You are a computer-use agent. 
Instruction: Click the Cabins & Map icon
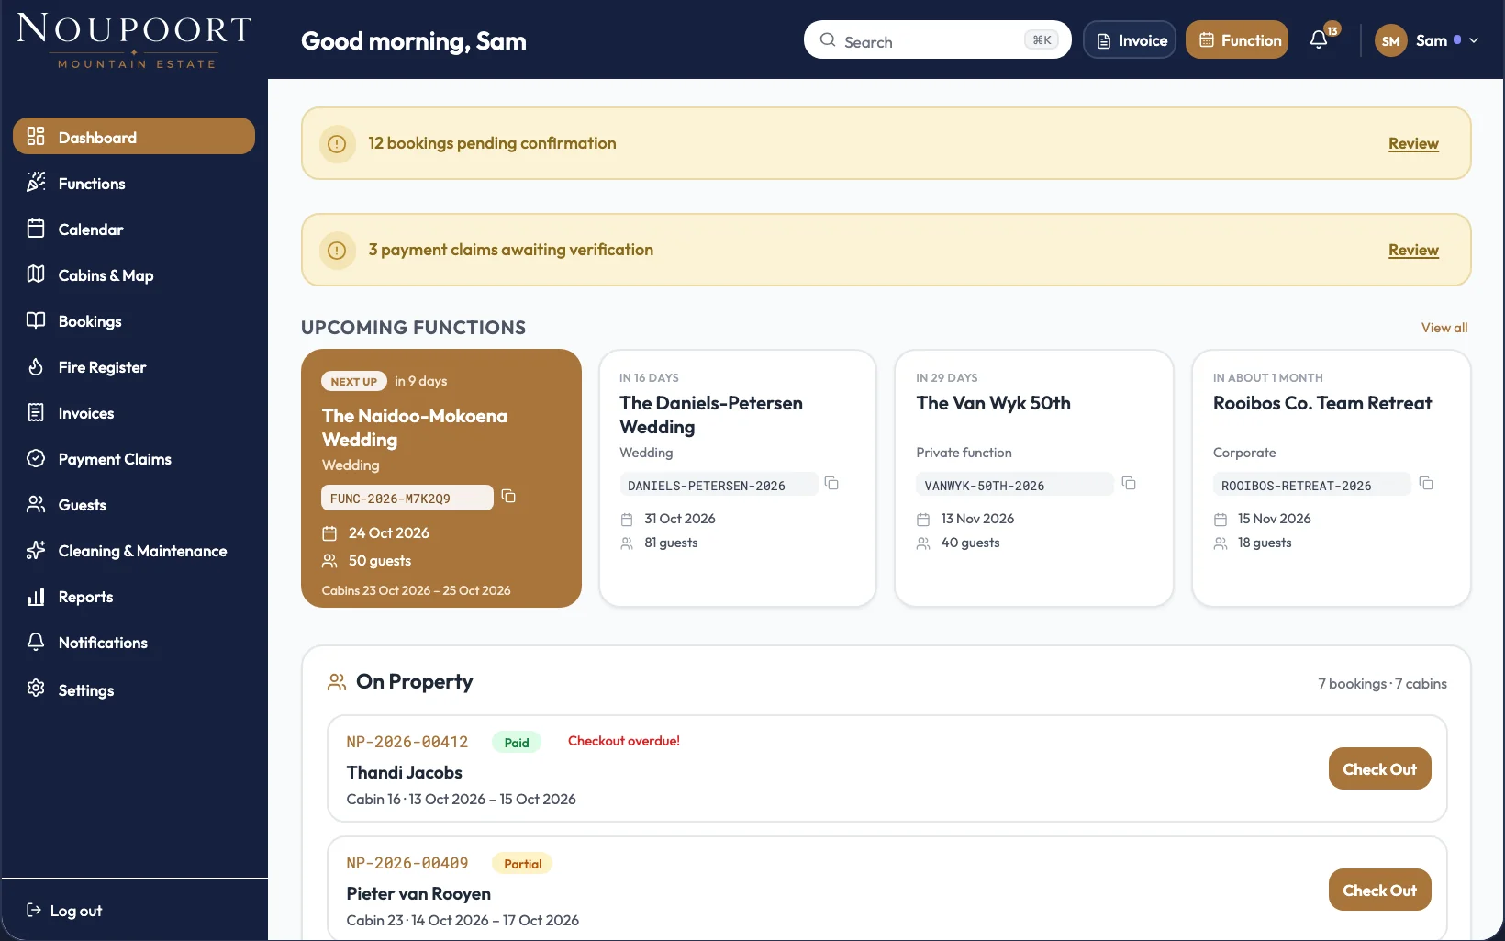click(36, 274)
